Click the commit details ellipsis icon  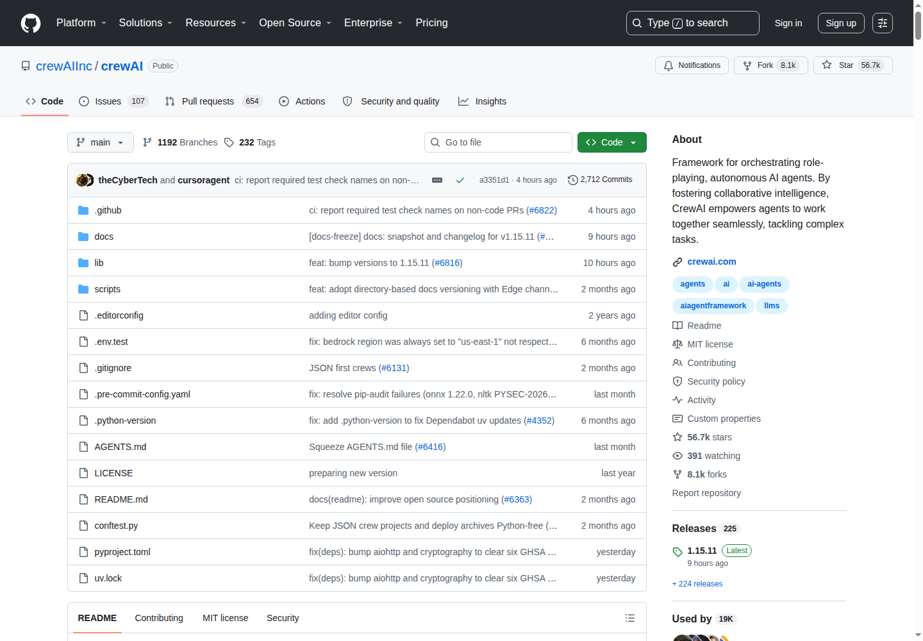coord(437,180)
